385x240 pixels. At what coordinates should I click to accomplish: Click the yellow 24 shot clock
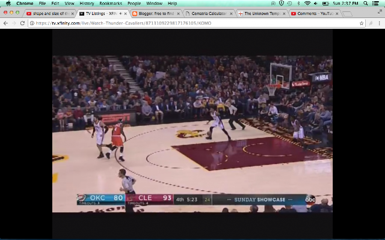(207, 200)
